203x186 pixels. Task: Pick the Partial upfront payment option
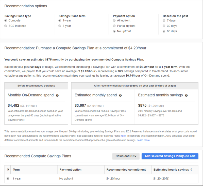coord(114,26)
